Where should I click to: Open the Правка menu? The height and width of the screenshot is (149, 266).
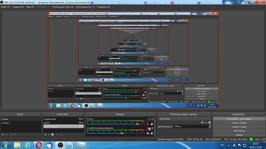[18, 7]
